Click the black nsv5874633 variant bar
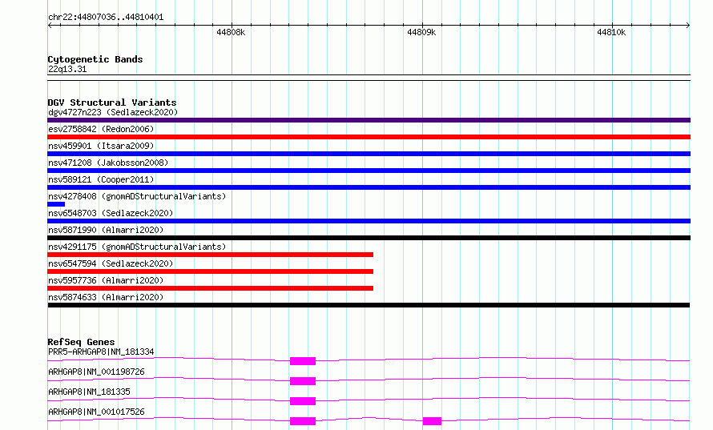The width and height of the screenshot is (713, 430). coord(369,305)
